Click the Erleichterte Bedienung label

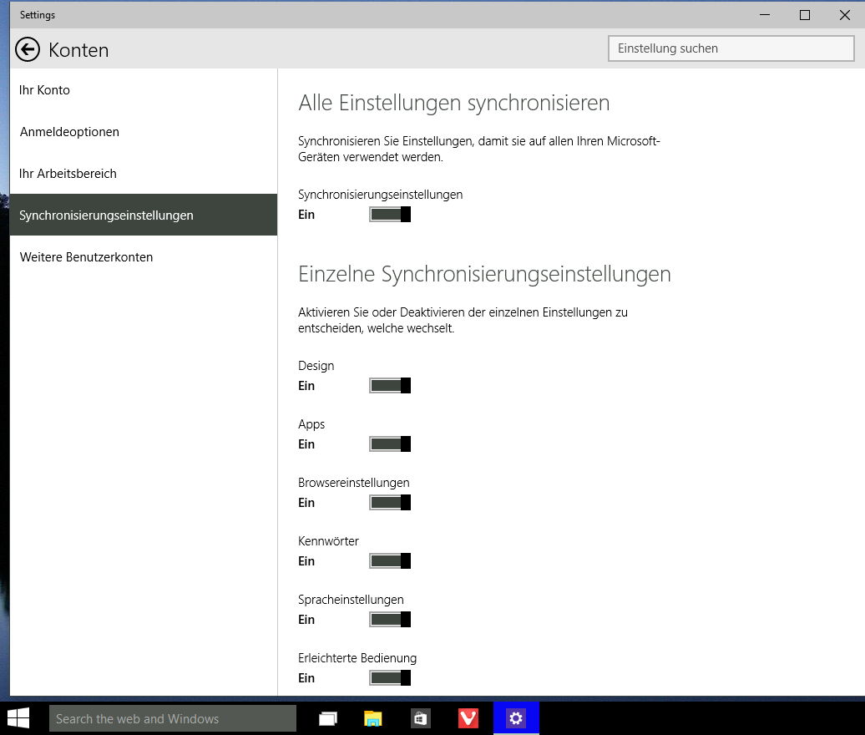click(357, 658)
